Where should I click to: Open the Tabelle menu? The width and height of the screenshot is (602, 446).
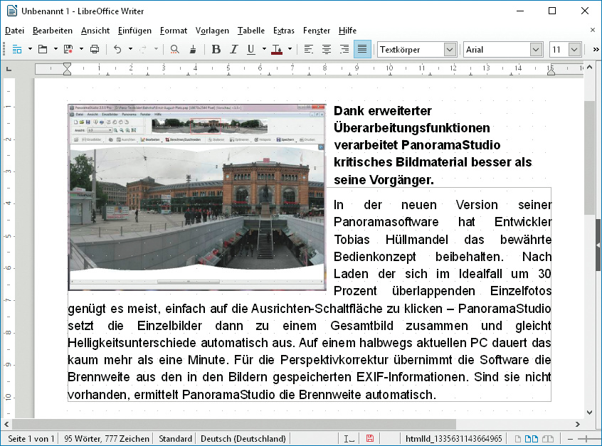coord(250,31)
